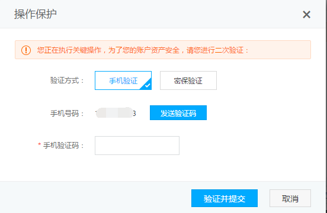Select 手机验证 as the verification method
Screen dimensions: 327x213
click(x=123, y=80)
